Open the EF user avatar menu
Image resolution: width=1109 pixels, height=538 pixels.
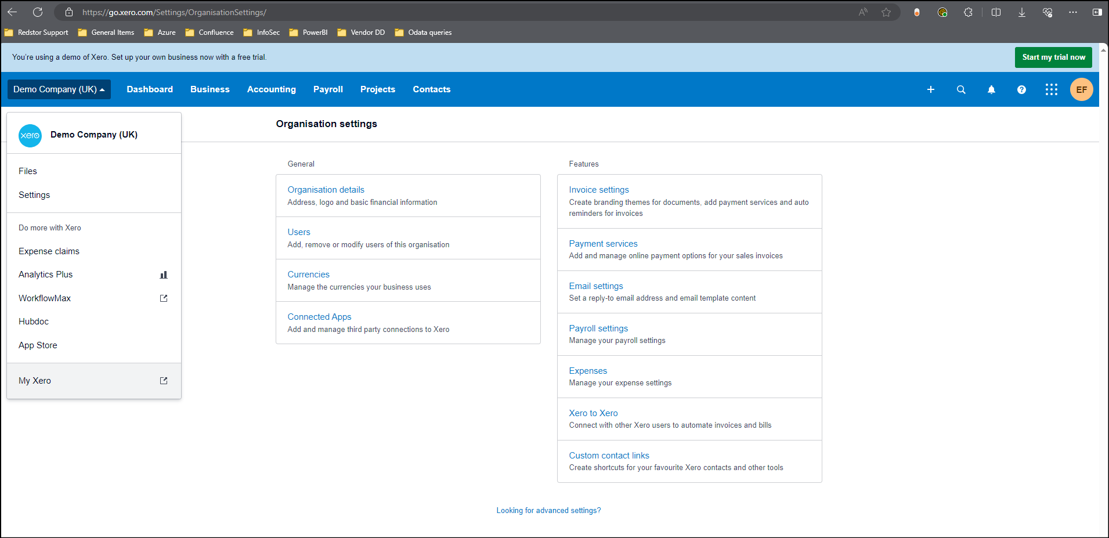tap(1082, 89)
